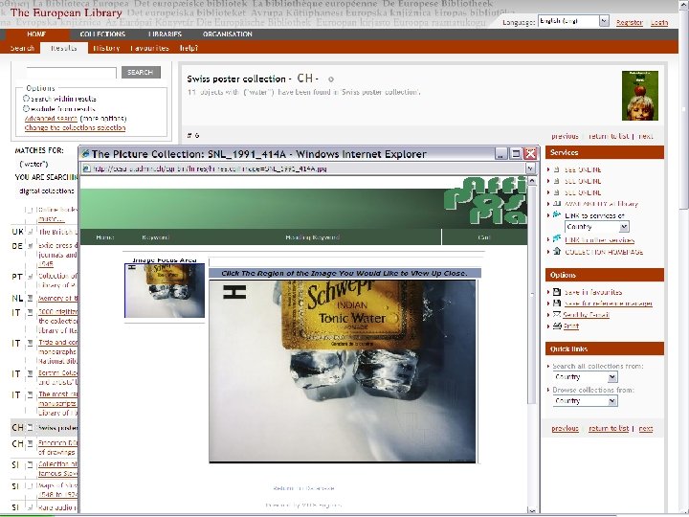Open the popup address bar dropdown arrow
The width and height of the screenshot is (689, 517).
531,169
